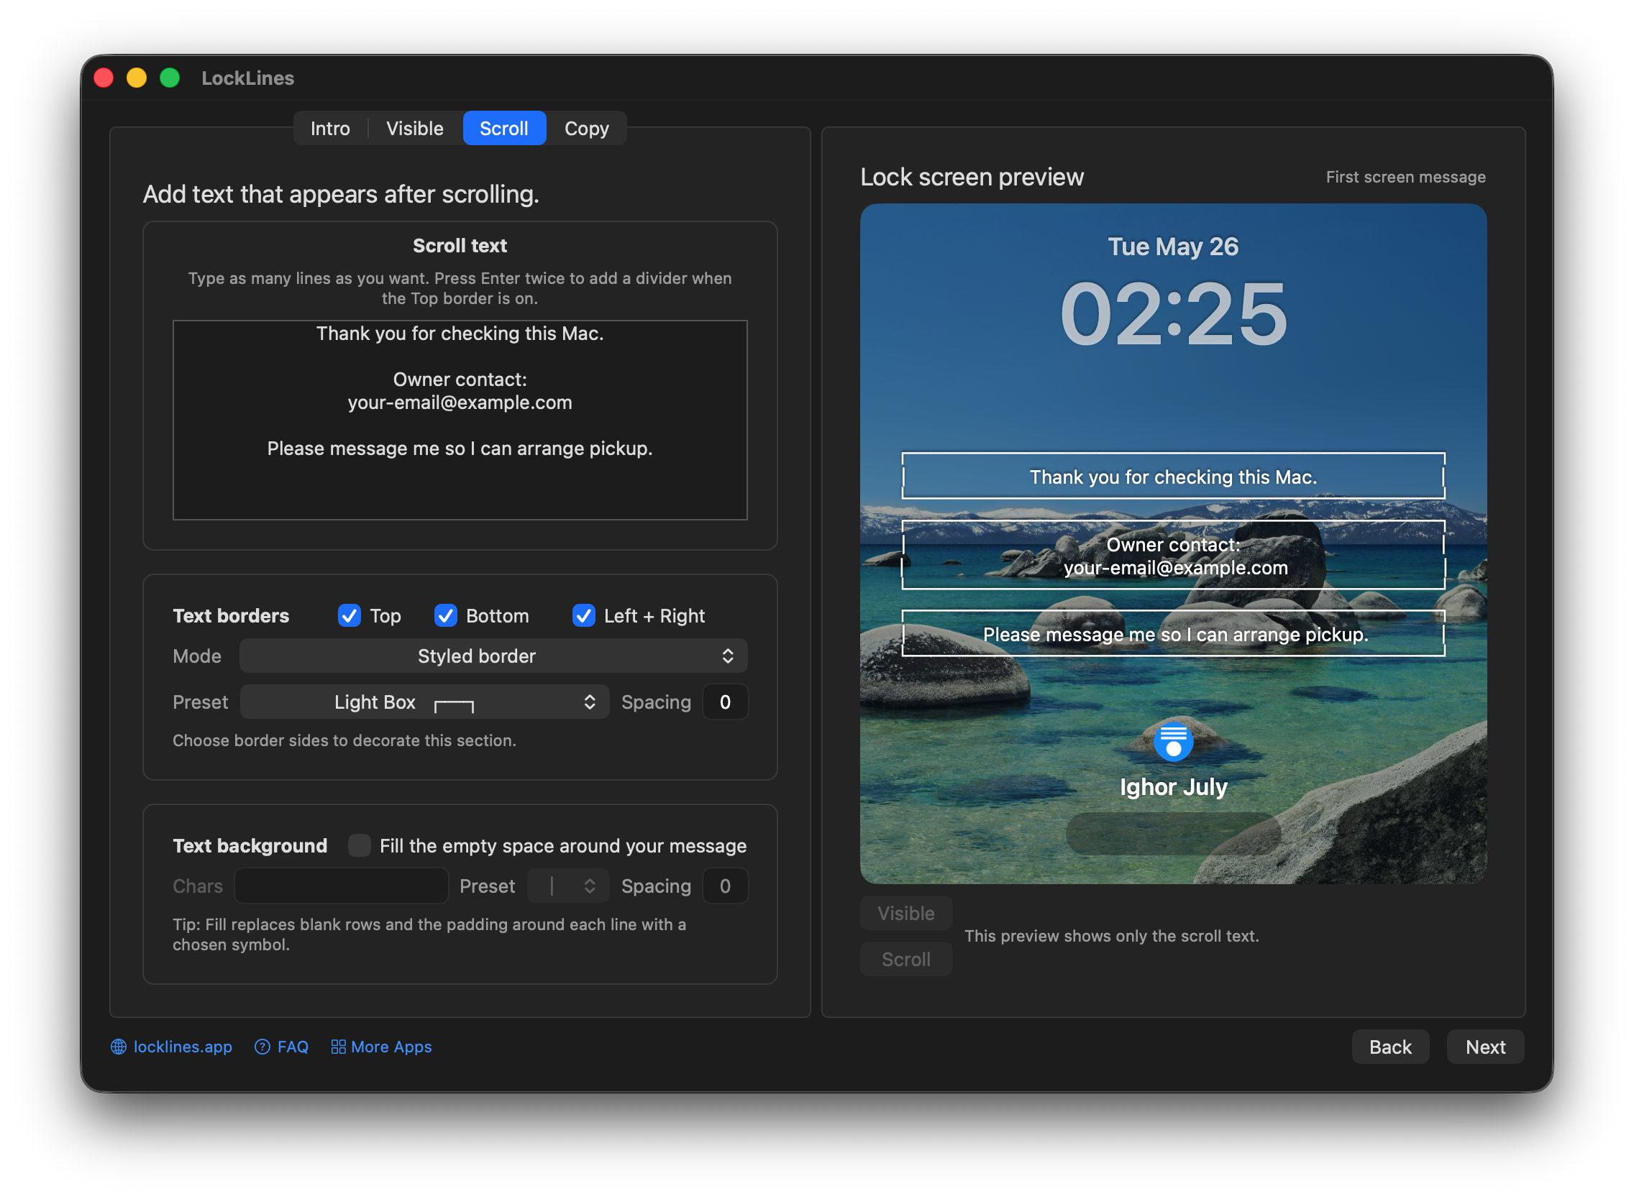Minimize the window with yellow button
The width and height of the screenshot is (1634, 1199).
[x=137, y=78]
